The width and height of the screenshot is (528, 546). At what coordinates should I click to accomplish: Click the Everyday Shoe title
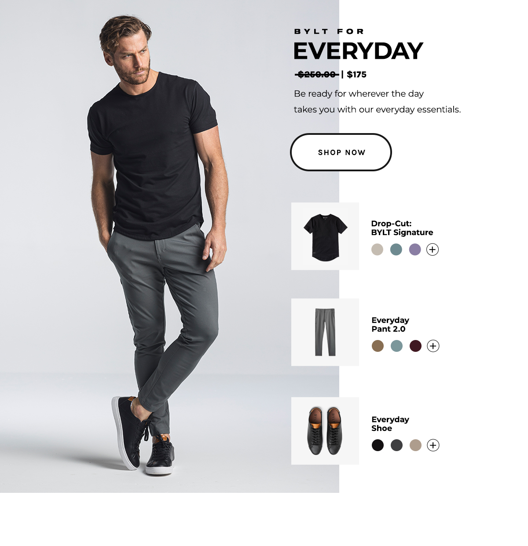390,424
